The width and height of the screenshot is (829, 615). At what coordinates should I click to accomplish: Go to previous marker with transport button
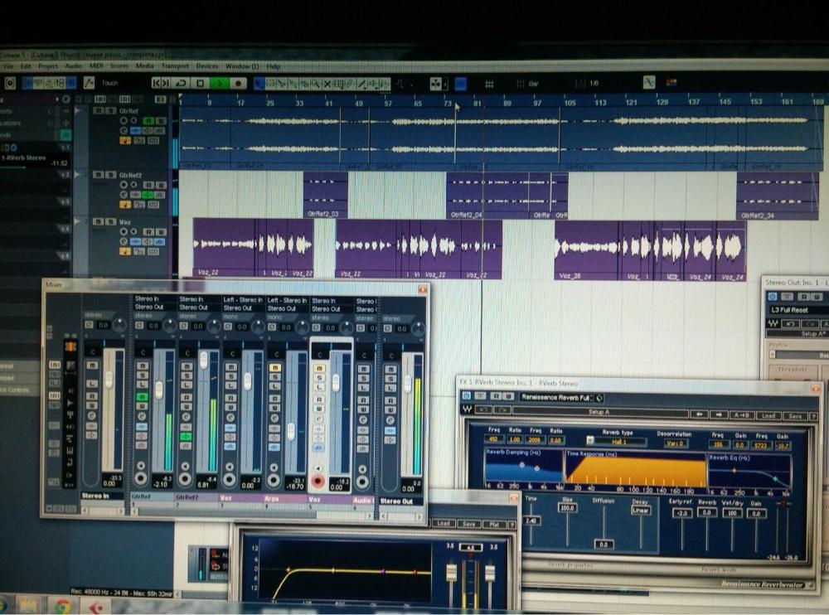(157, 83)
